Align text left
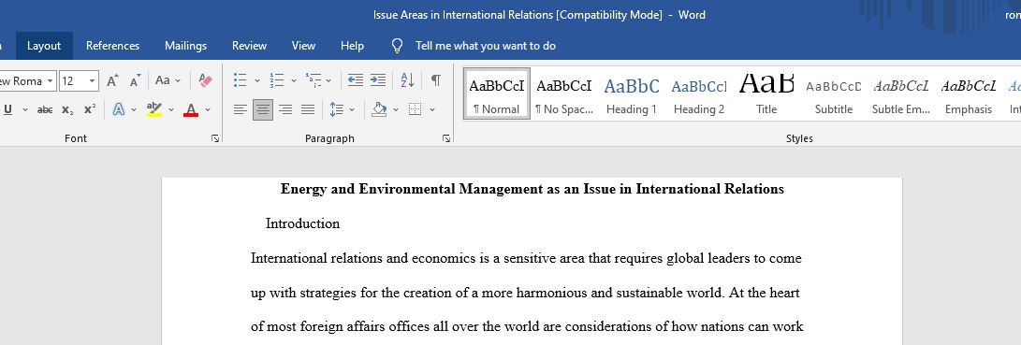The image size is (1021, 345). 241,109
